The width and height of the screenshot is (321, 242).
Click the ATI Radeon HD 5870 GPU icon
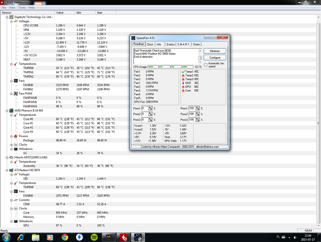click(11, 170)
